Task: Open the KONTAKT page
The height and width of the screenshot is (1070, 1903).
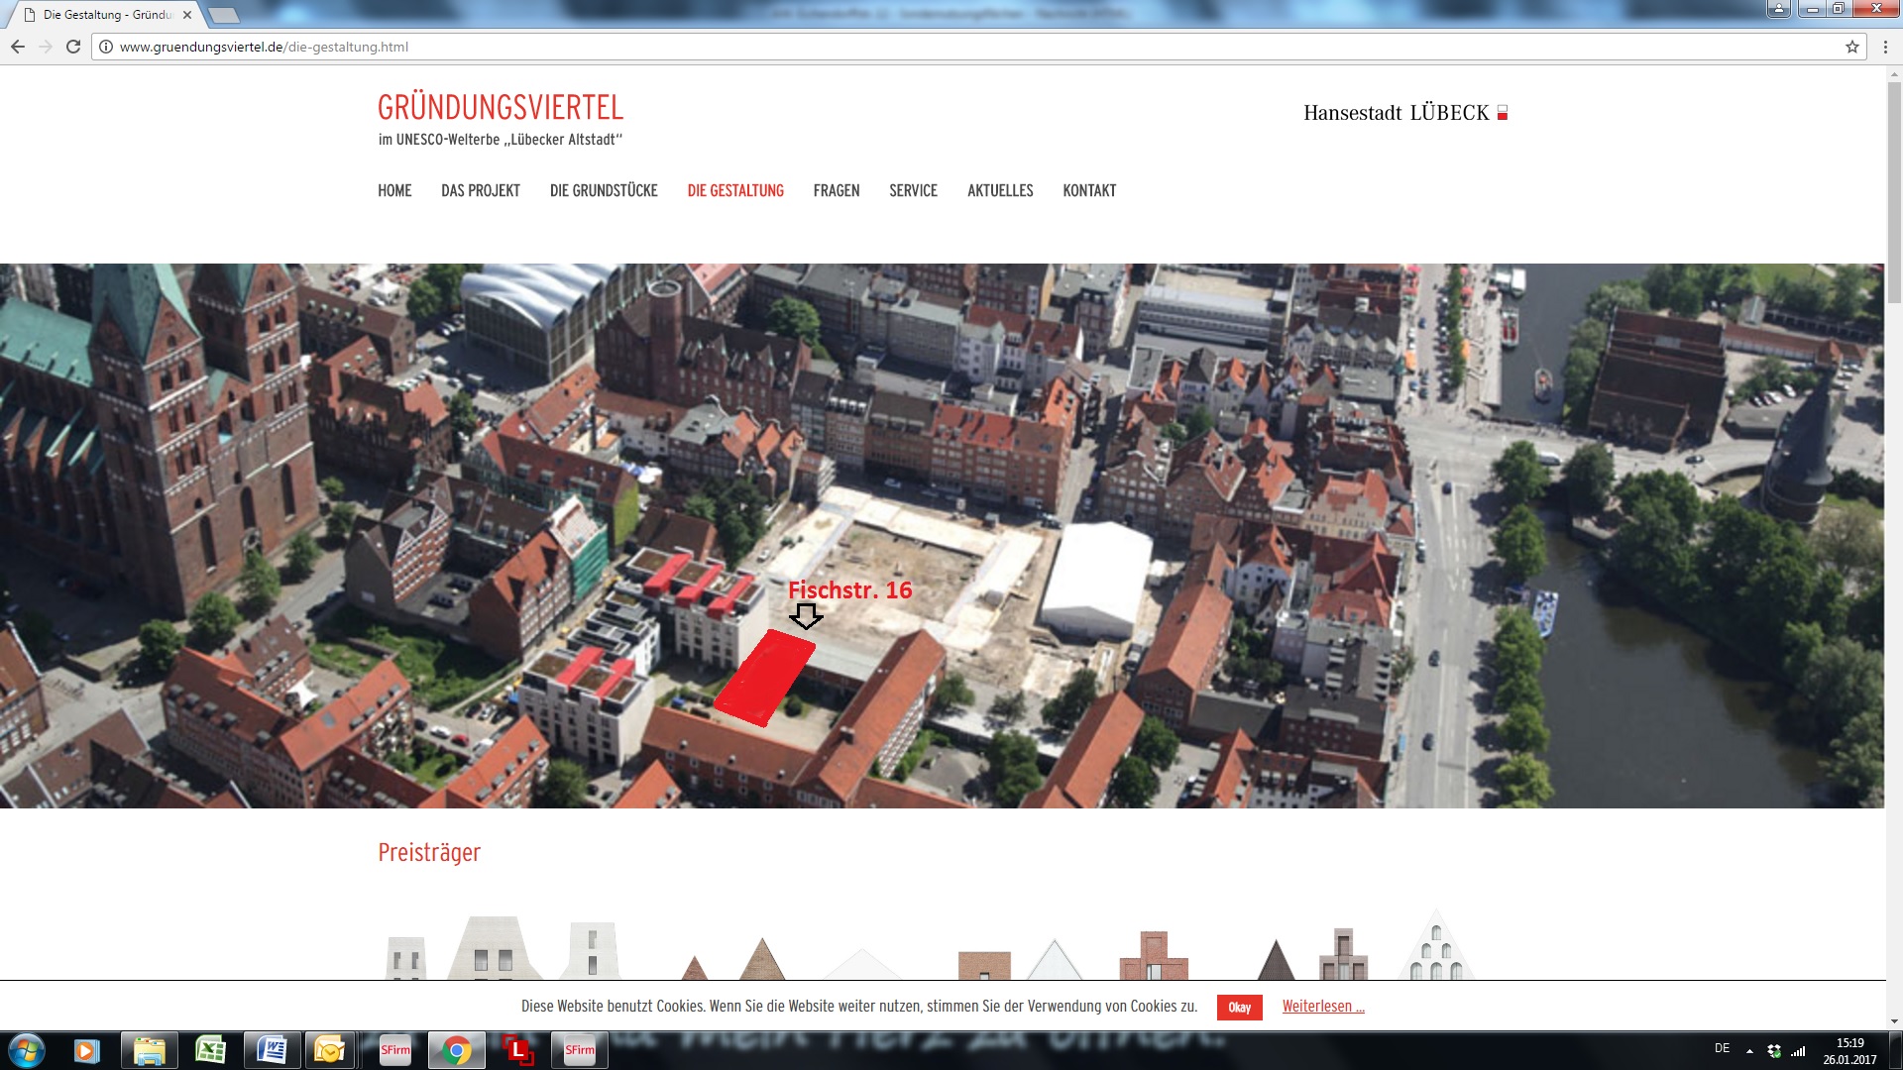Action: (x=1089, y=190)
